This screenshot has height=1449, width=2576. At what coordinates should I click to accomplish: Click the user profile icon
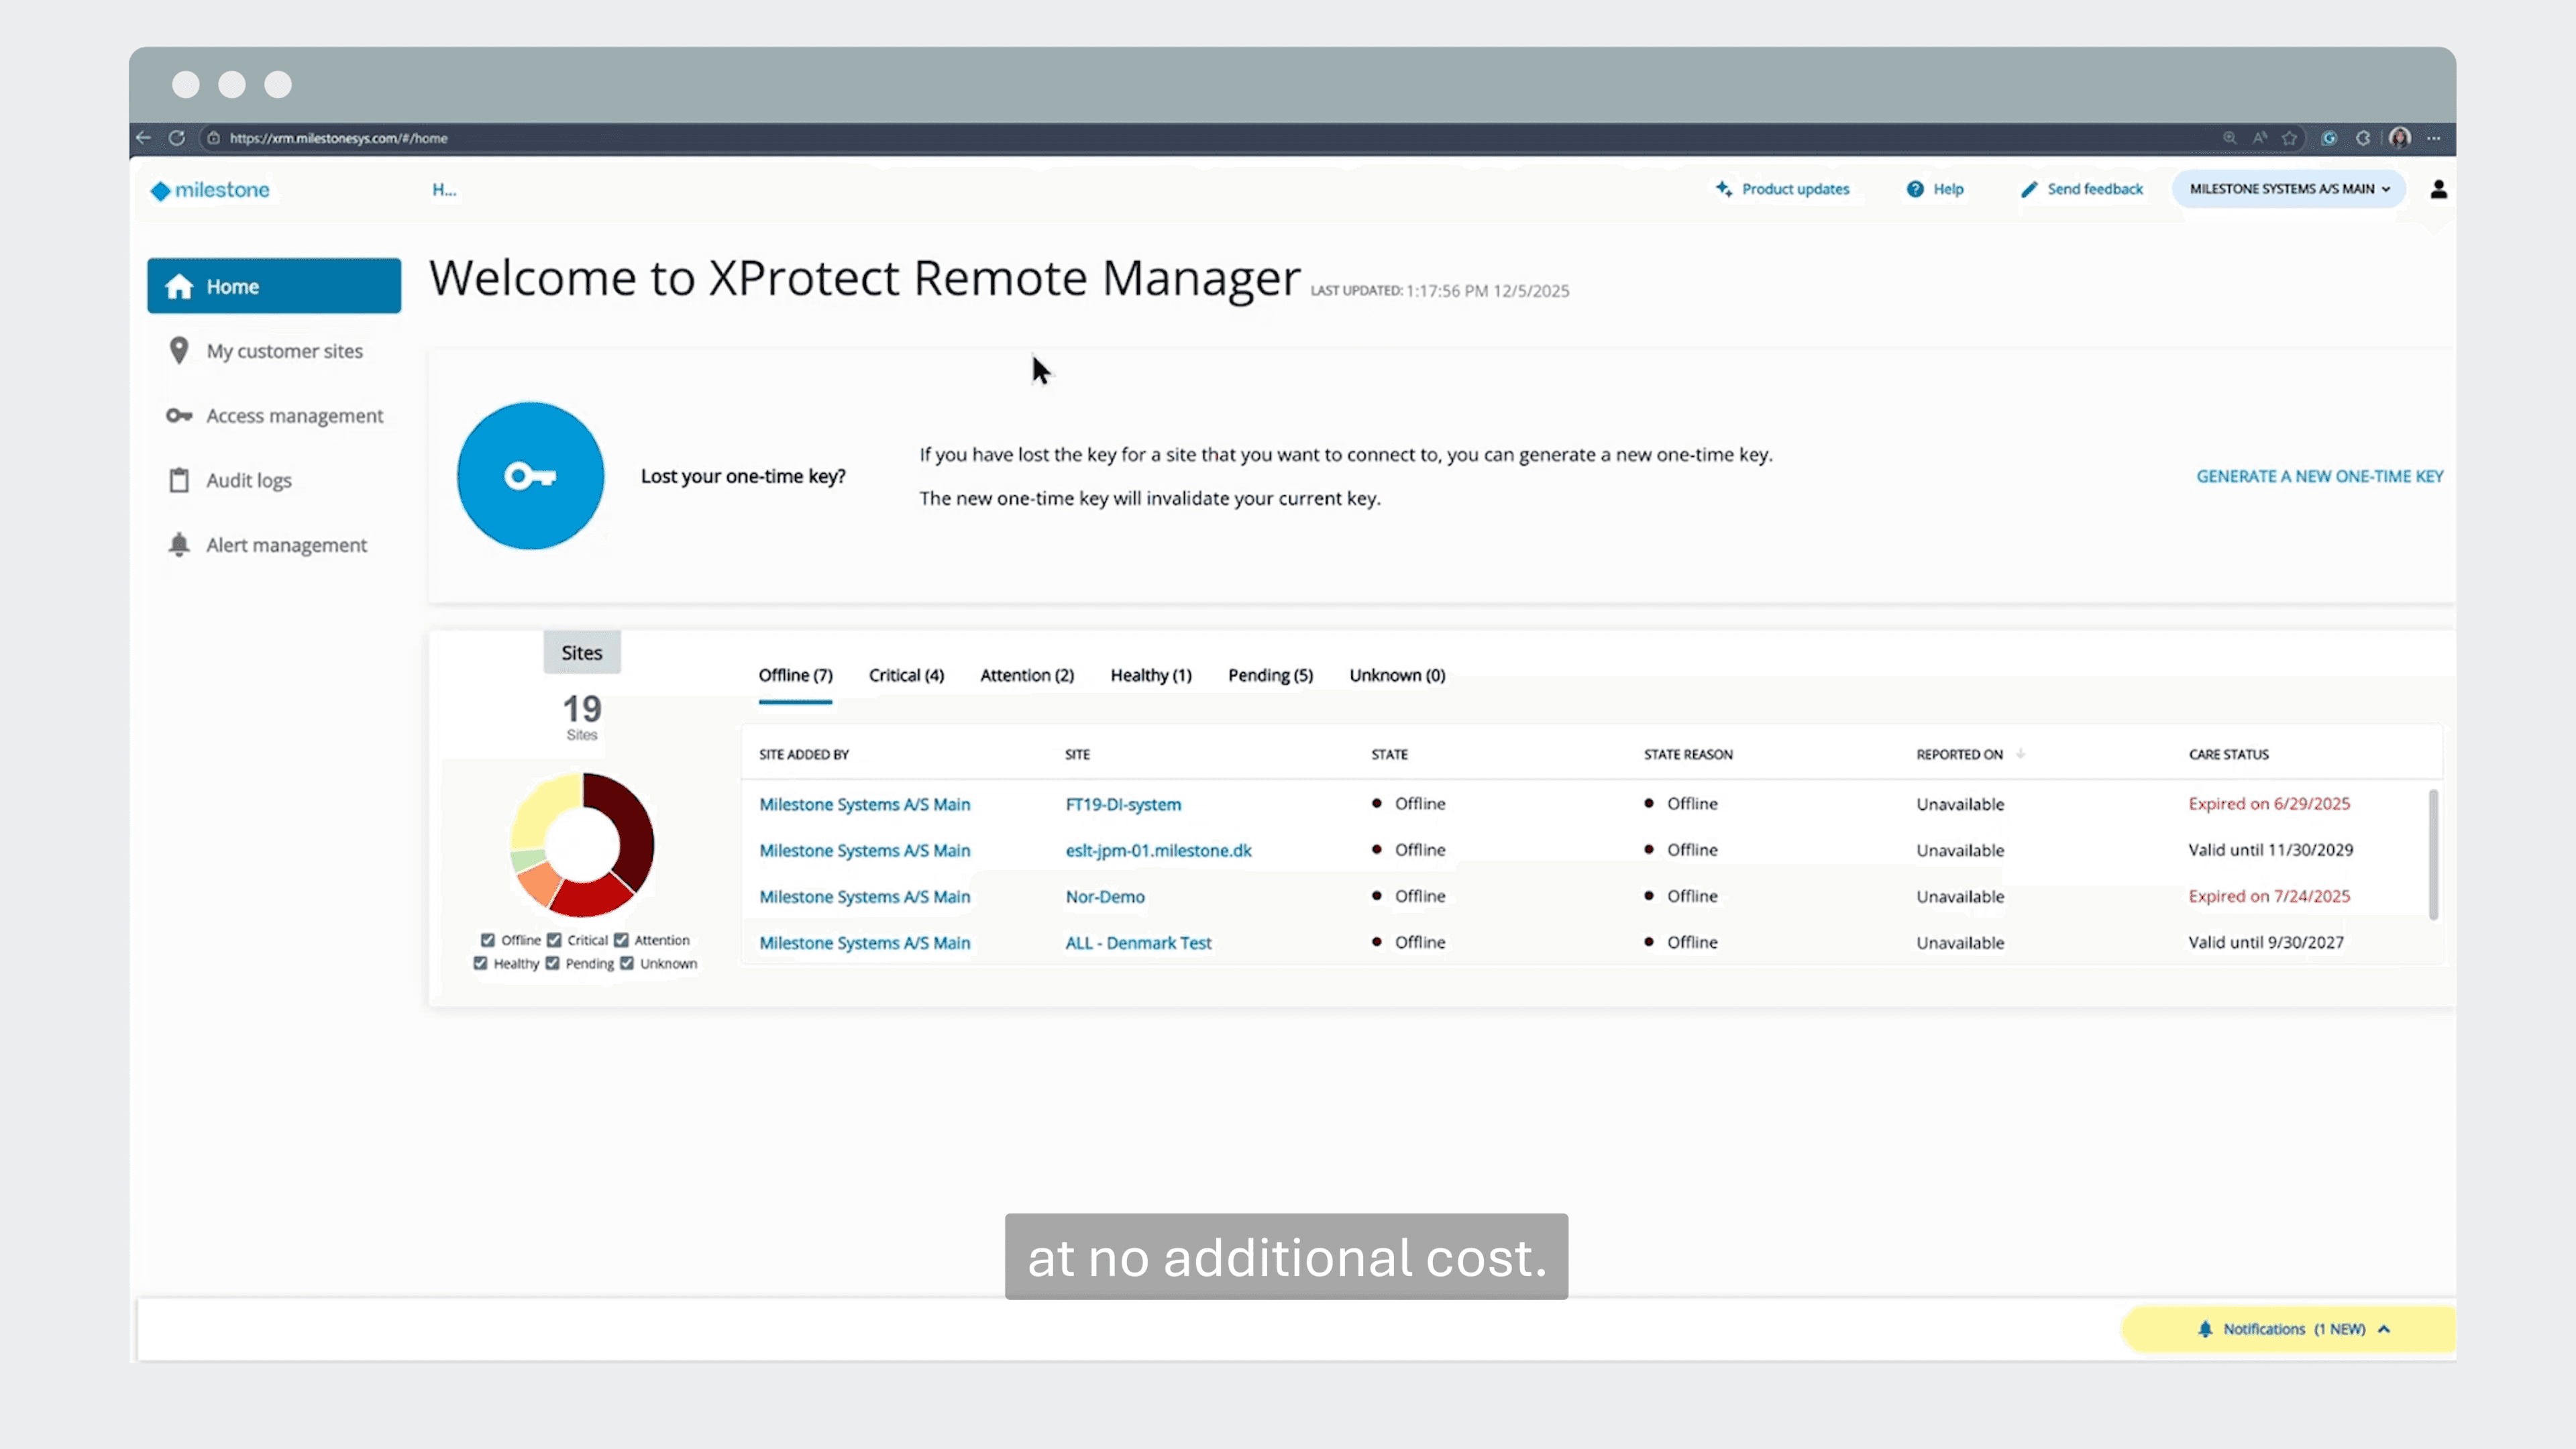pyautogui.click(x=2438, y=189)
